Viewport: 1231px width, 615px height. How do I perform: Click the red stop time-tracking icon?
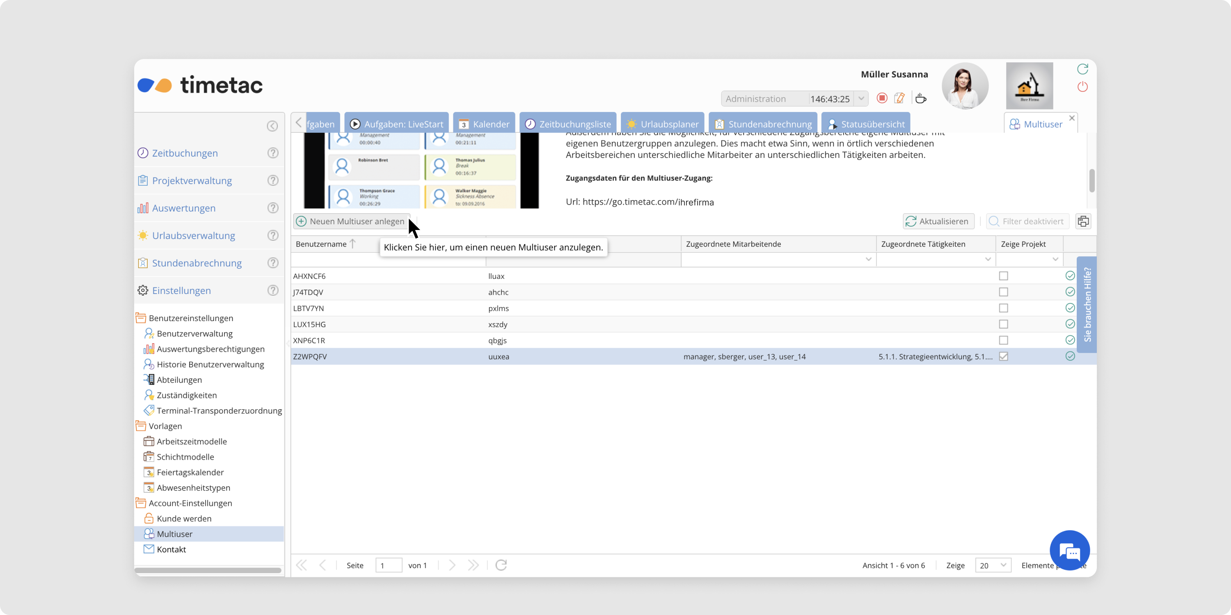coord(882,98)
